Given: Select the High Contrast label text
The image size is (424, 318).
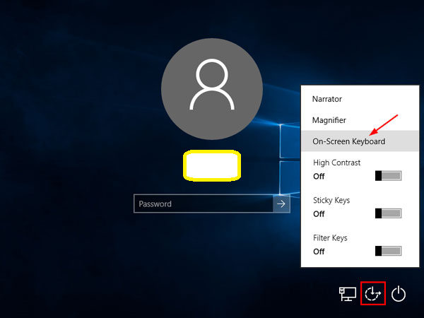Looking at the screenshot, I should (x=336, y=163).
